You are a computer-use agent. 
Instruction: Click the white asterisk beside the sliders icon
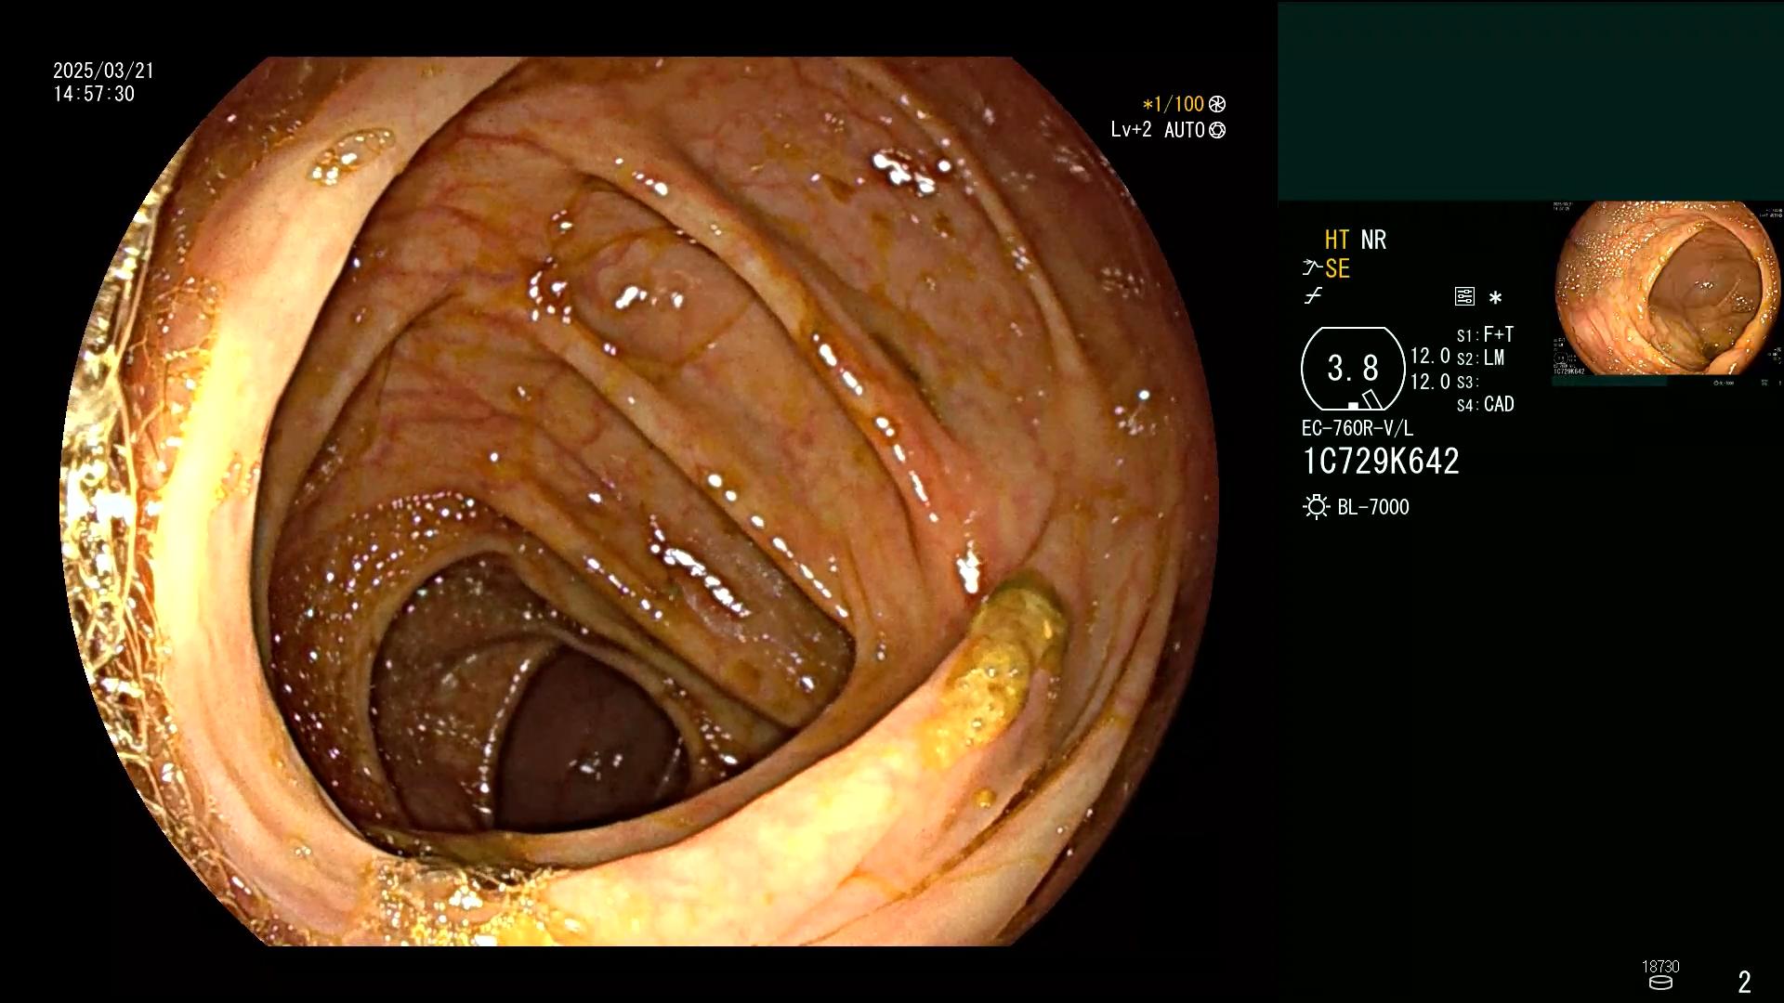(x=1495, y=298)
